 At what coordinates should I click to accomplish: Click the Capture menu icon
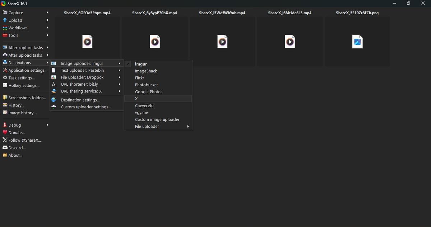5,13
